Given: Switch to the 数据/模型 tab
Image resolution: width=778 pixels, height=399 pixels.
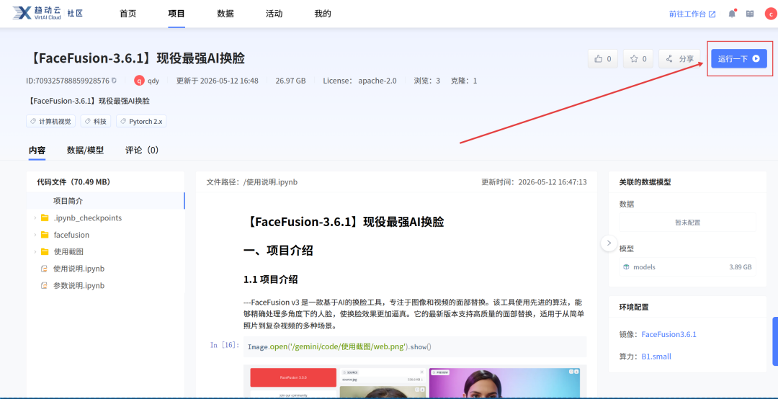Looking at the screenshot, I should tap(85, 151).
